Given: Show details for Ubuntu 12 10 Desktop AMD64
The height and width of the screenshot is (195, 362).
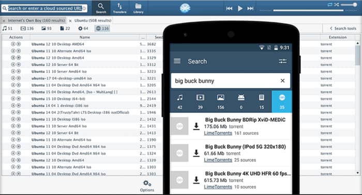Looking at the screenshot, I should point(19,44).
